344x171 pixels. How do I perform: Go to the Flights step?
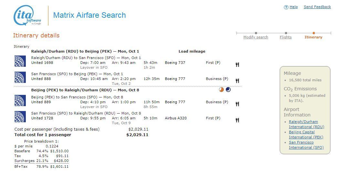pyautogui.click(x=286, y=37)
